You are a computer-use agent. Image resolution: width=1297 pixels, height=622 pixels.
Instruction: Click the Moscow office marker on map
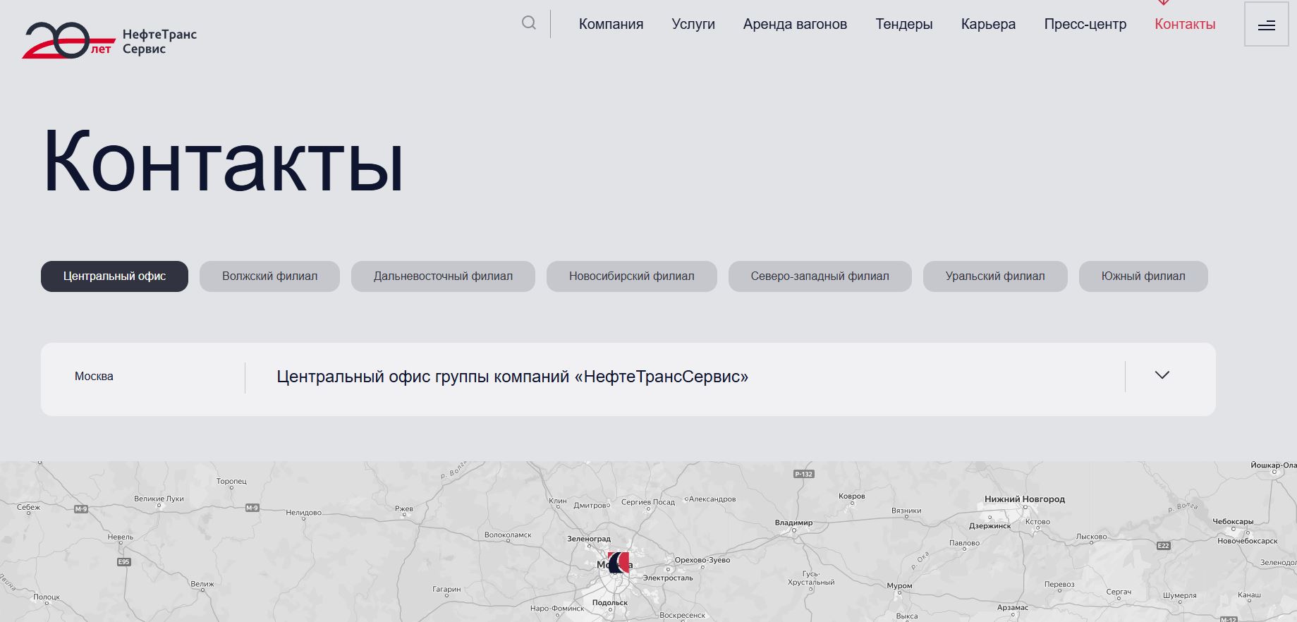point(618,563)
